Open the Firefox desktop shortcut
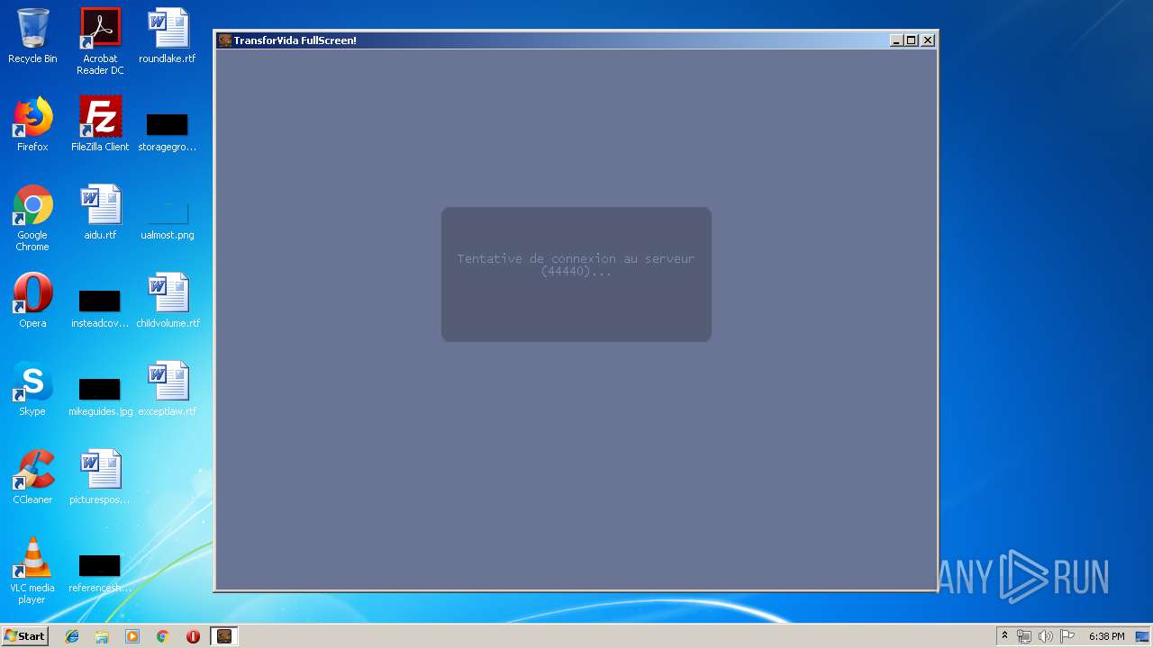The image size is (1153, 648). 32,124
